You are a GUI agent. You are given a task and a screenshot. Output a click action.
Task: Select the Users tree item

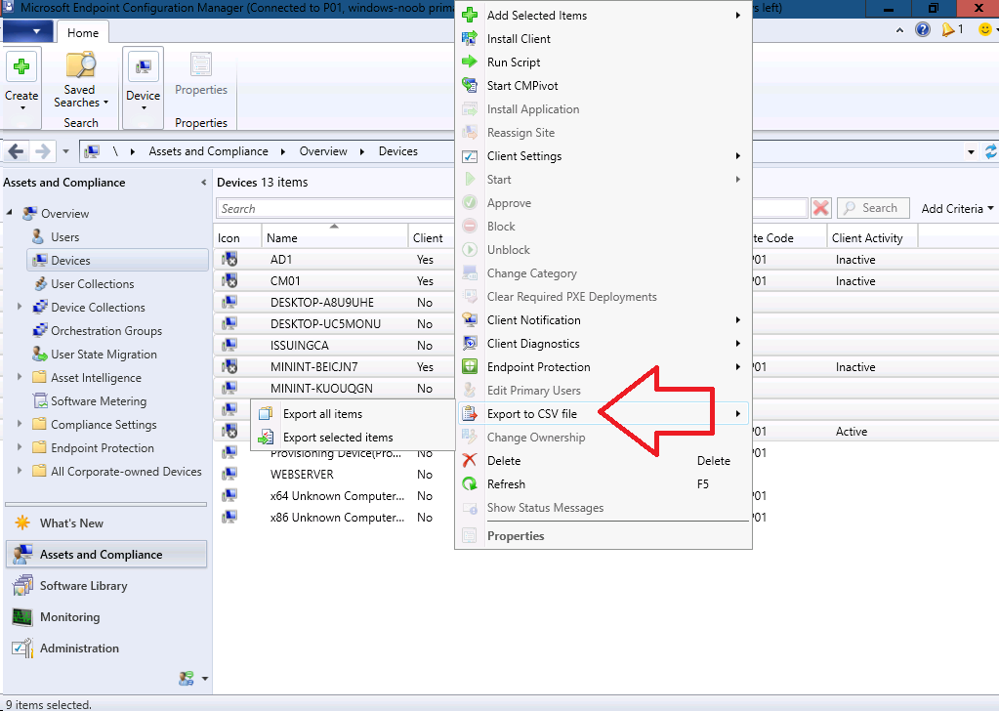coord(65,237)
